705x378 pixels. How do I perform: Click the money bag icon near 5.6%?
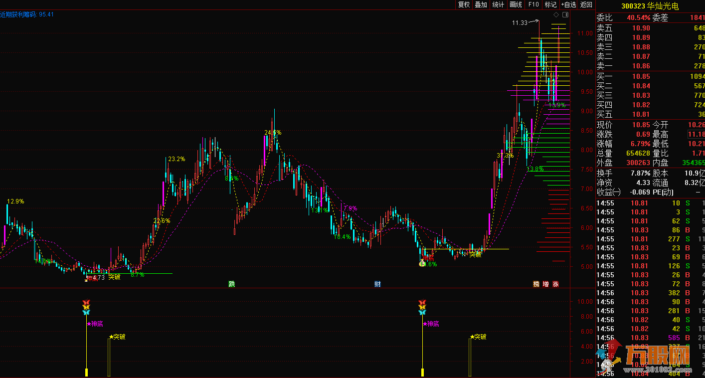click(422, 263)
